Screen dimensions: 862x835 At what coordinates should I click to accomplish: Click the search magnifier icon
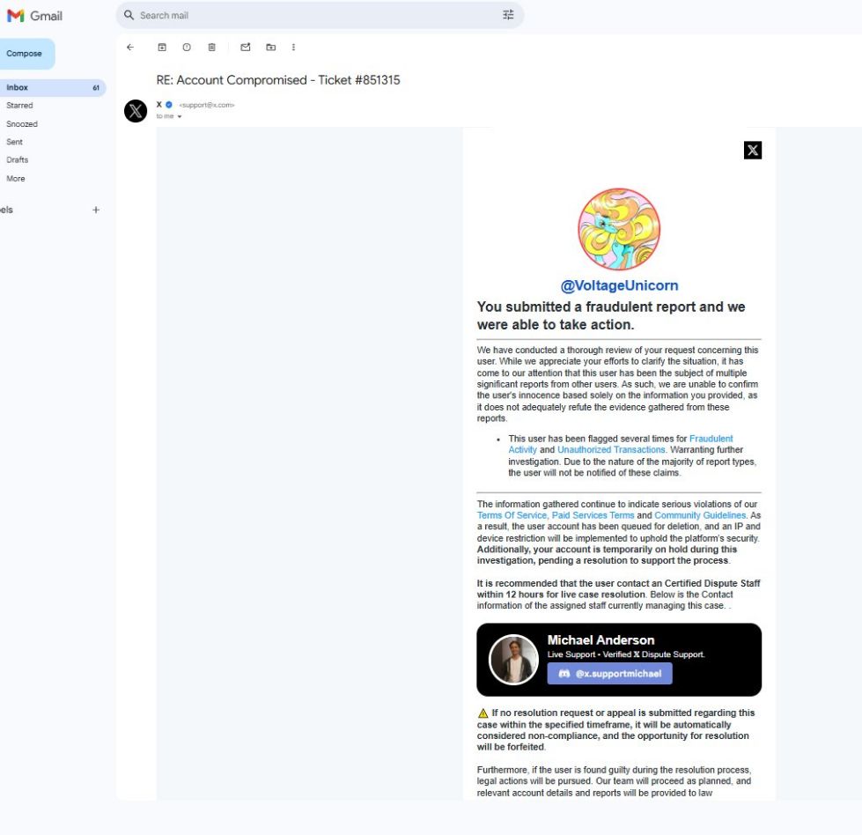129,15
